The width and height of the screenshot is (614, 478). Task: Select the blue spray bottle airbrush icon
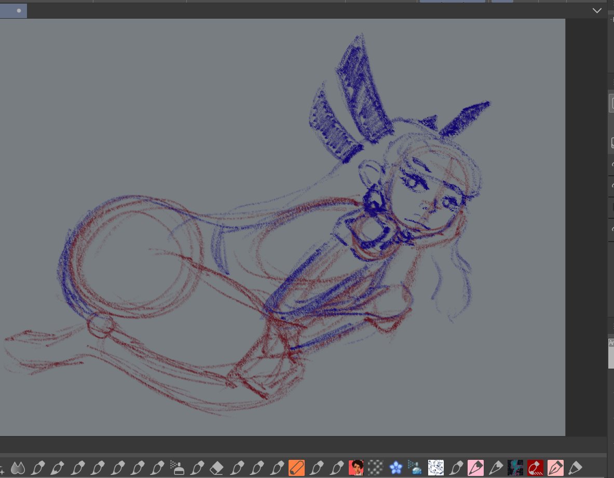point(415,468)
